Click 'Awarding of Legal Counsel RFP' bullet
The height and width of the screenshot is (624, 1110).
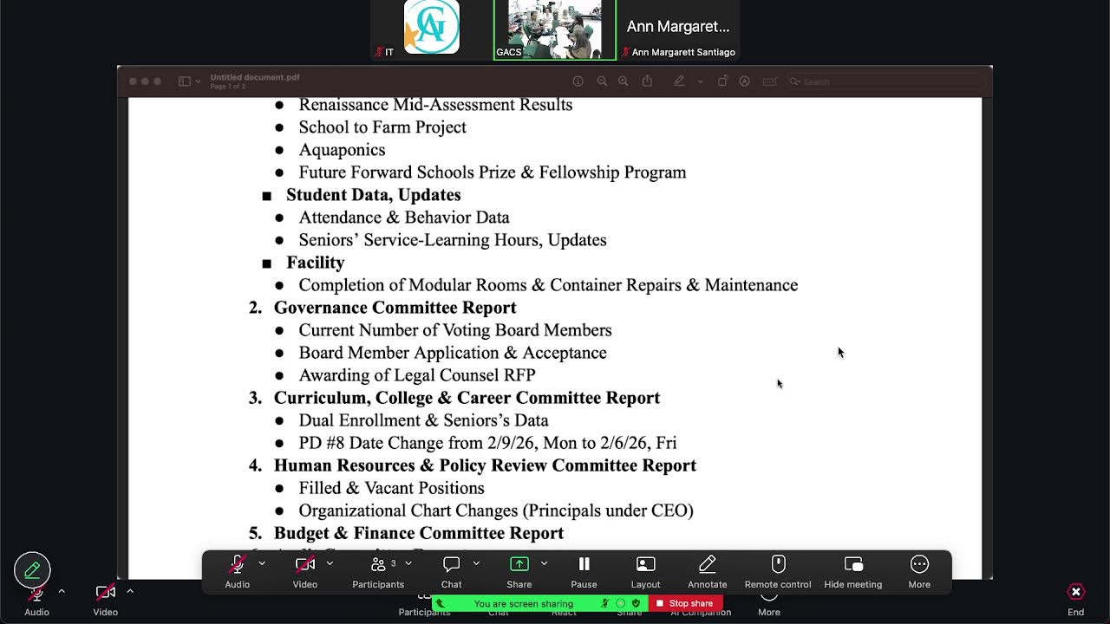(x=417, y=374)
